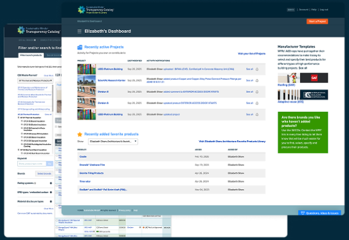Viewport: 349px width, 240px height.
Task: Click the green 'Are there brands you like' box
Action: point(303,133)
